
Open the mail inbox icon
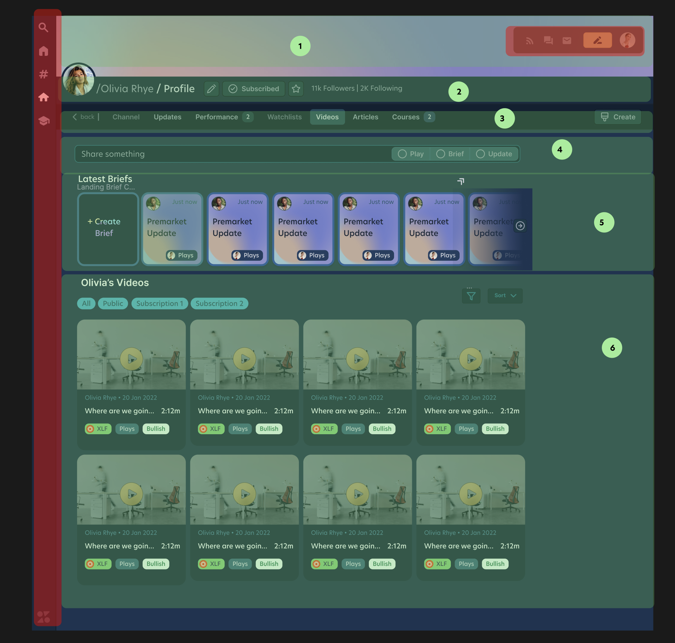pos(567,41)
